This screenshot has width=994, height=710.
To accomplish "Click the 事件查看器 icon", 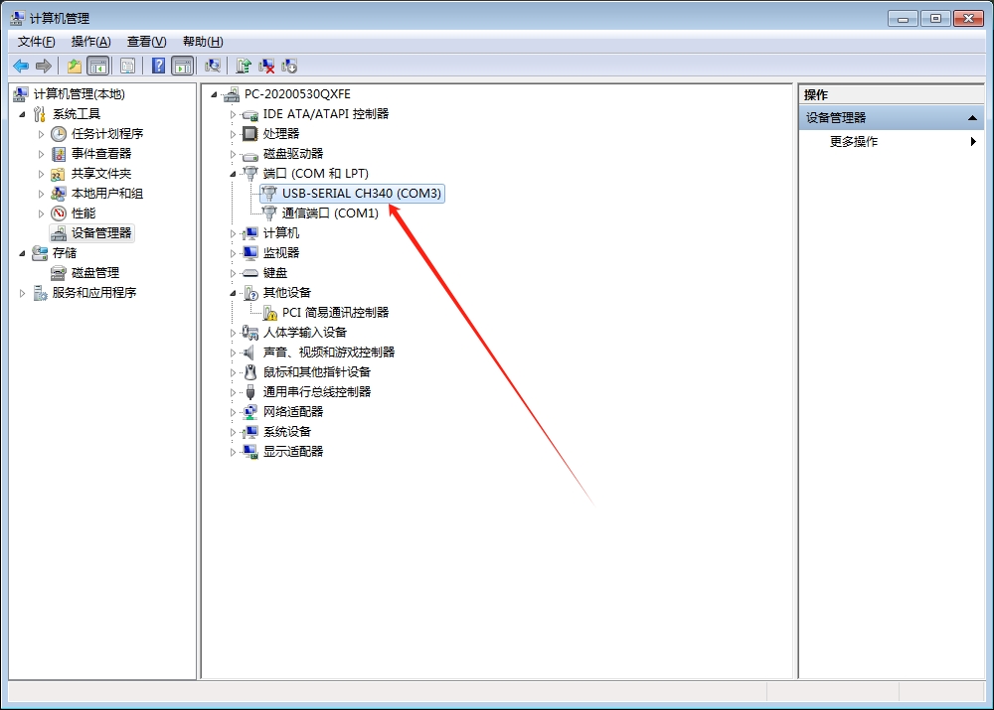I will point(59,154).
